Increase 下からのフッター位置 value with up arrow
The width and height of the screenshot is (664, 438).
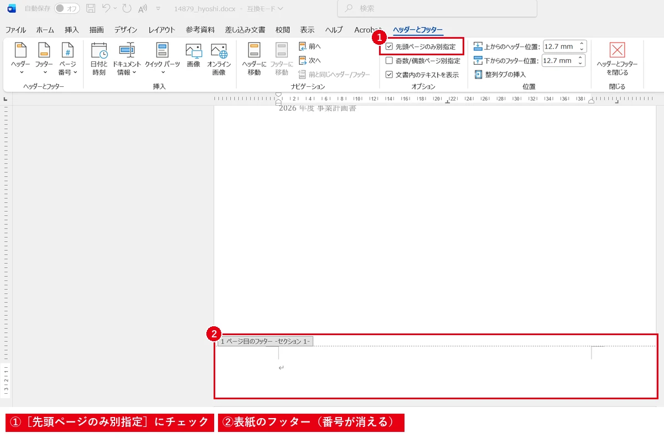580,58
